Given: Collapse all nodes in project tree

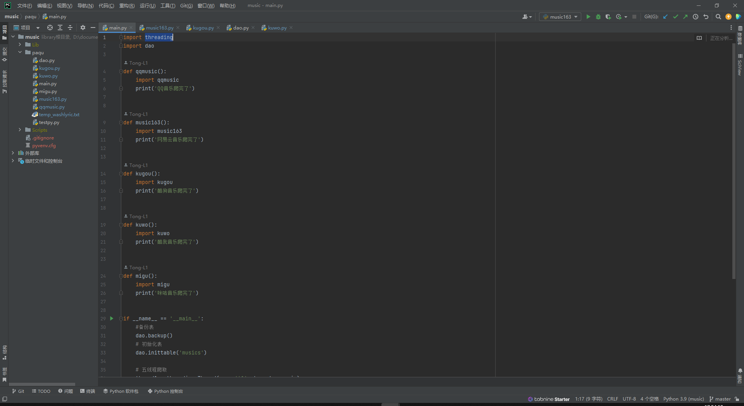Looking at the screenshot, I should pyautogui.click(x=70, y=28).
